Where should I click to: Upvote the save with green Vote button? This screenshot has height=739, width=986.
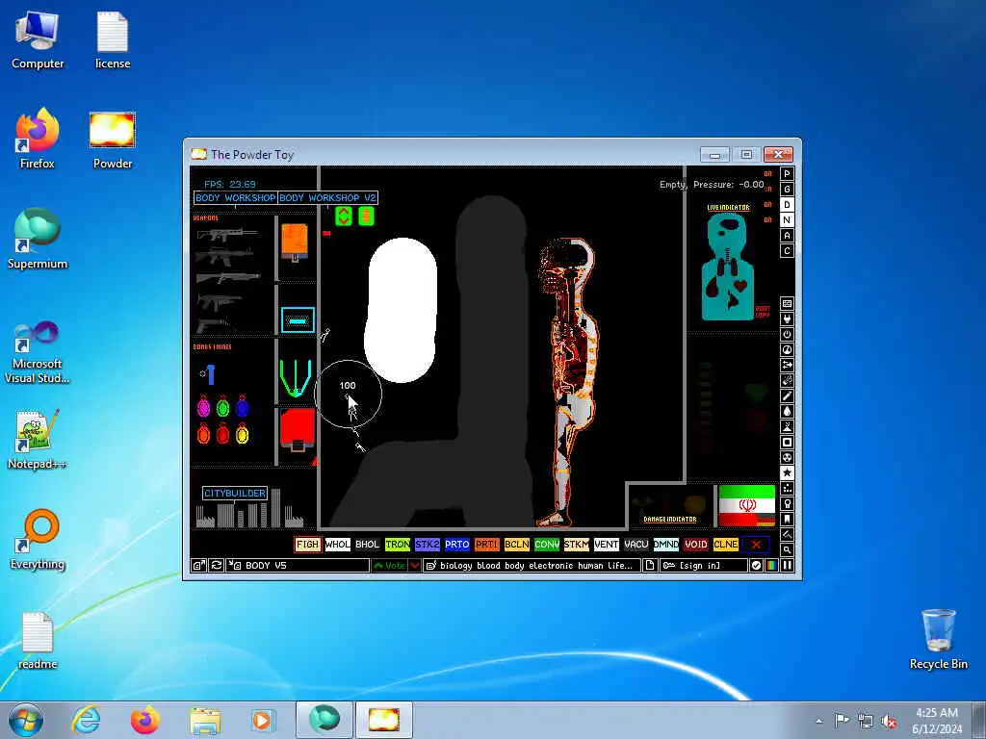click(389, 566)
